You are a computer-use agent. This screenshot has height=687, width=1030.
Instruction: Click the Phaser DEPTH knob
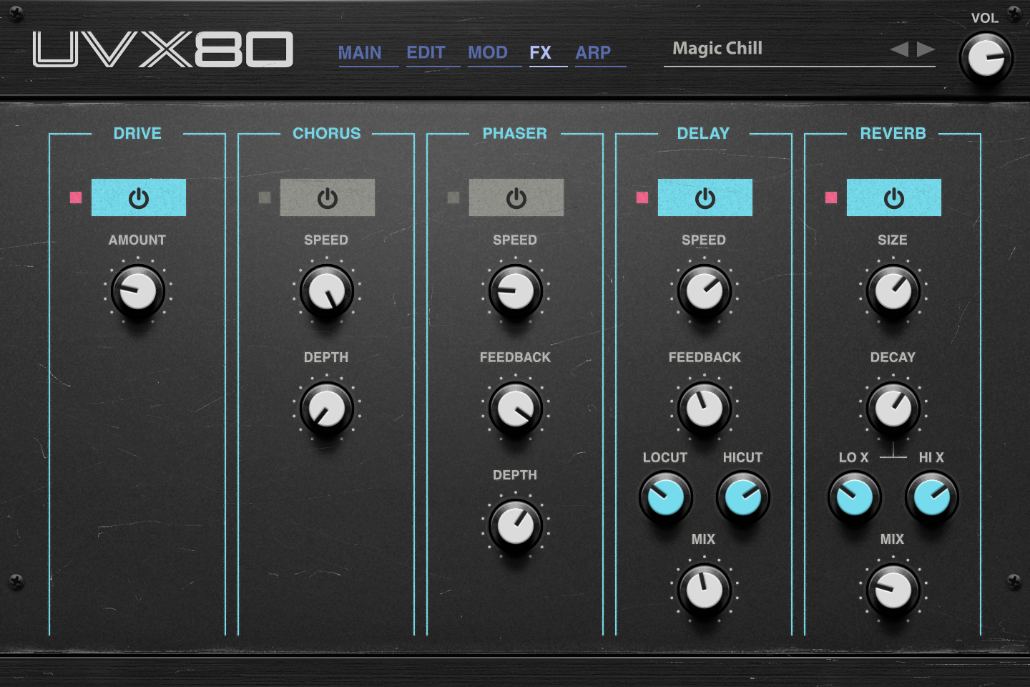pyautogui.click(x=516, y=526)
